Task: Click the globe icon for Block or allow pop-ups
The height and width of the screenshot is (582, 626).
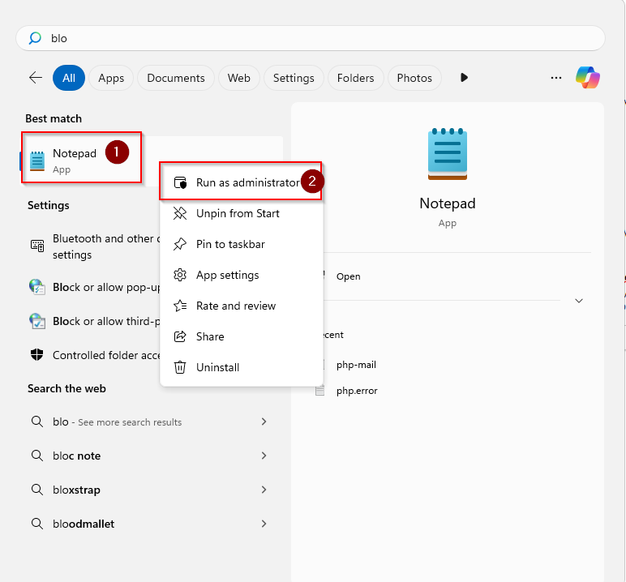Action: click(37, 287)
